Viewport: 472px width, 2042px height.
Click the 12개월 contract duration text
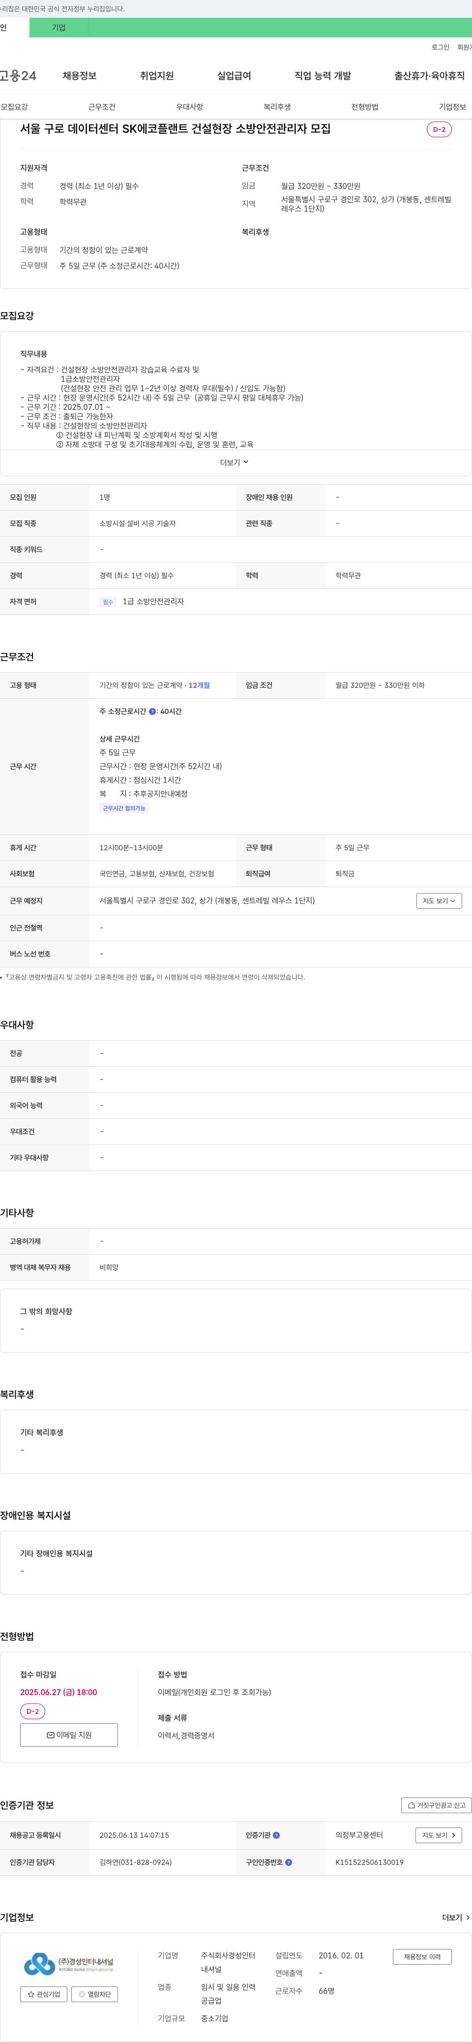(200, 686)
